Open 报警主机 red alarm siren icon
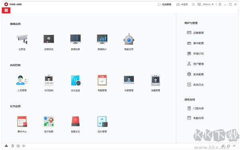The image size is (240, 150). pyautogui.click(x=76, y=121)
